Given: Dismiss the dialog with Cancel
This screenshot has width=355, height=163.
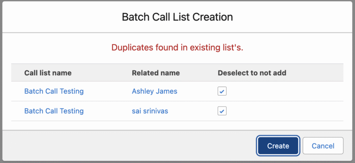Looking at the screenshot, I should pyautogui.click(x=323, y=146).
